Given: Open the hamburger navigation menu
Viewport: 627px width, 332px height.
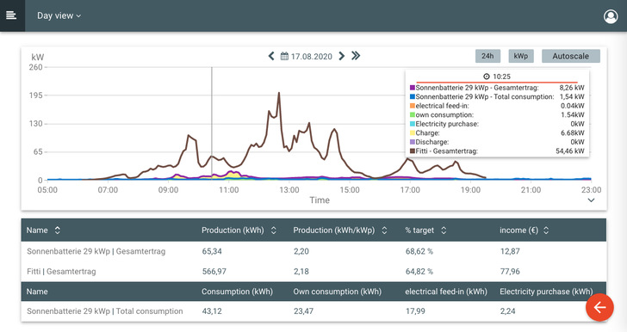Looking at the screenshot, I should 11,15.
